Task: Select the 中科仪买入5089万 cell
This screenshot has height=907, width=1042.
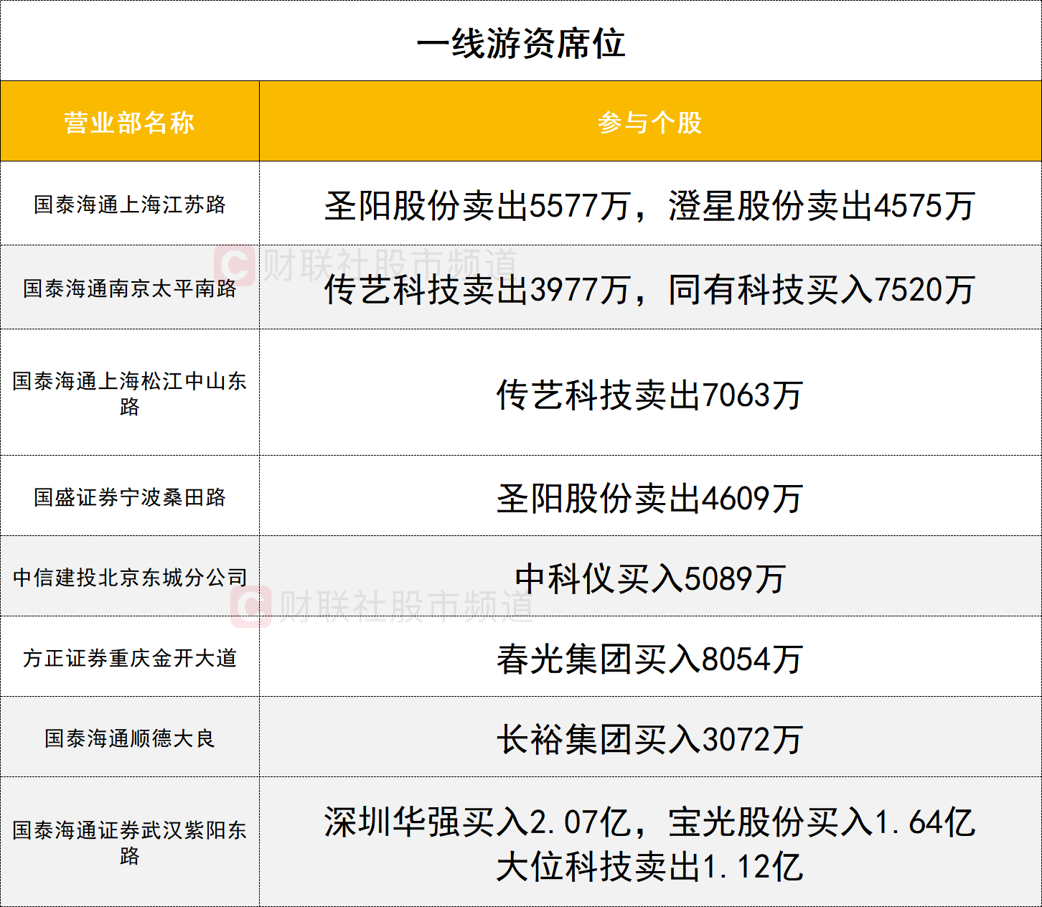Action: coord(650,578)
